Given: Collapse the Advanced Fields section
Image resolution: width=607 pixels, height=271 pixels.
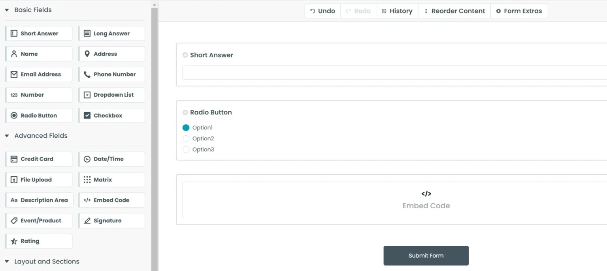Looking at the screenshot, I should click(x=6, y=135).
